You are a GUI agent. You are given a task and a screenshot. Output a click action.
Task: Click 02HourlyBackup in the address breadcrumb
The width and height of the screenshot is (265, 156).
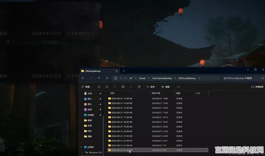(x=187, y=78)
